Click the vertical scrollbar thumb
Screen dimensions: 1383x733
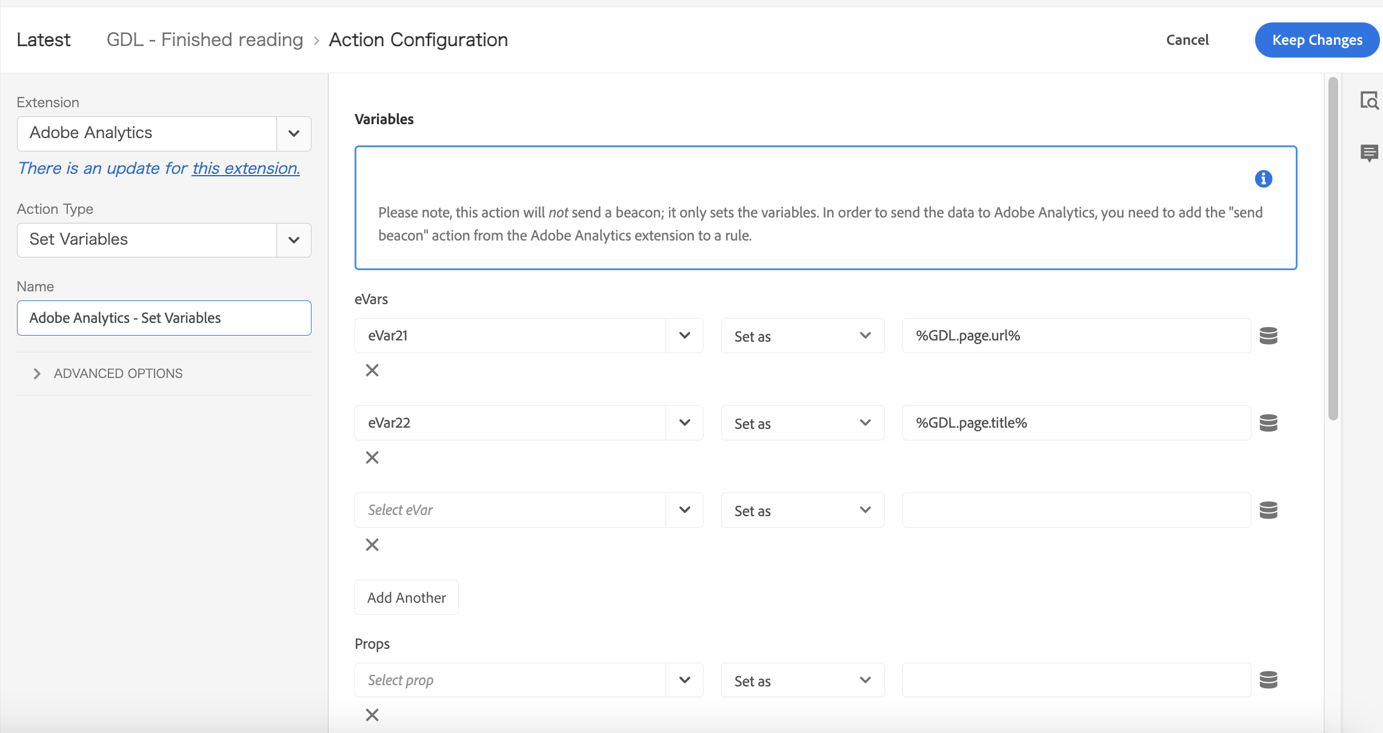coord(1333,248)
